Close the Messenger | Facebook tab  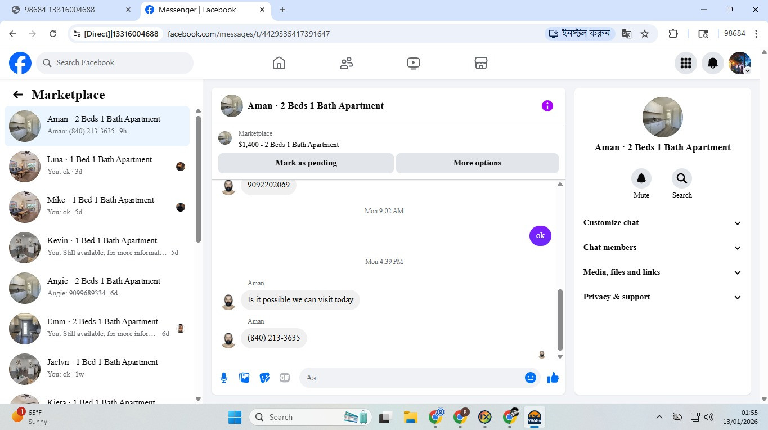click(x=262, y=10)
